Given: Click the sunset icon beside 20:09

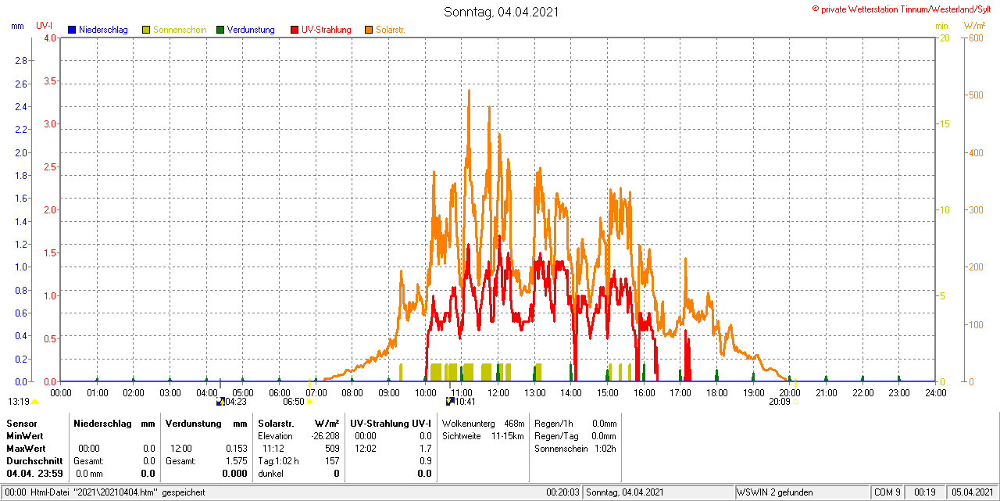Looking at the screenshot, I should (796, 402).
